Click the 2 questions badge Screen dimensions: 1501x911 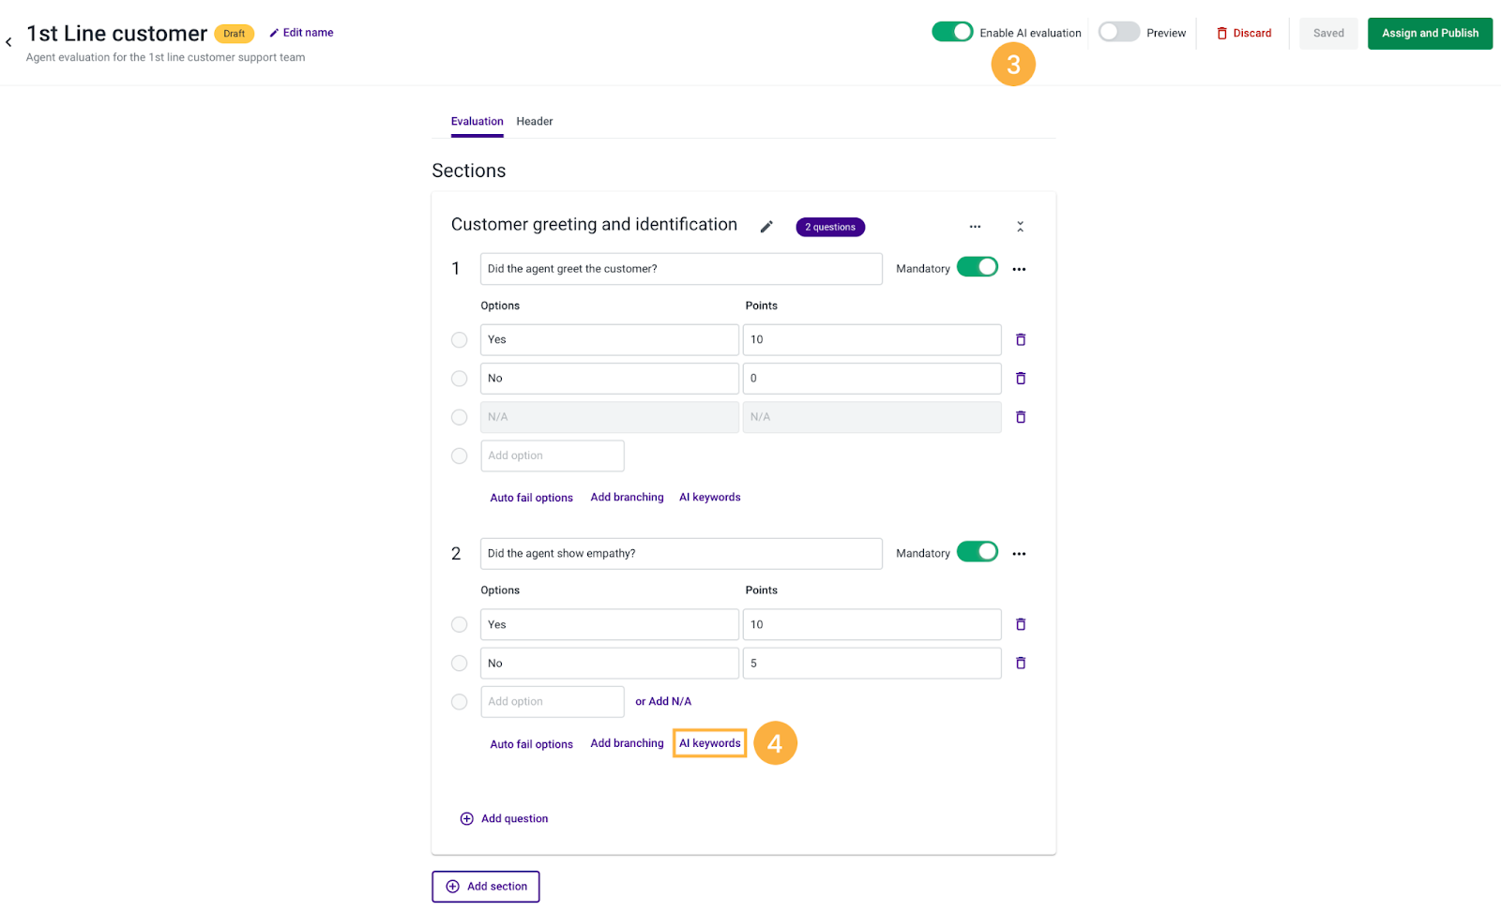pyautogui.click(x=830, y=227)
